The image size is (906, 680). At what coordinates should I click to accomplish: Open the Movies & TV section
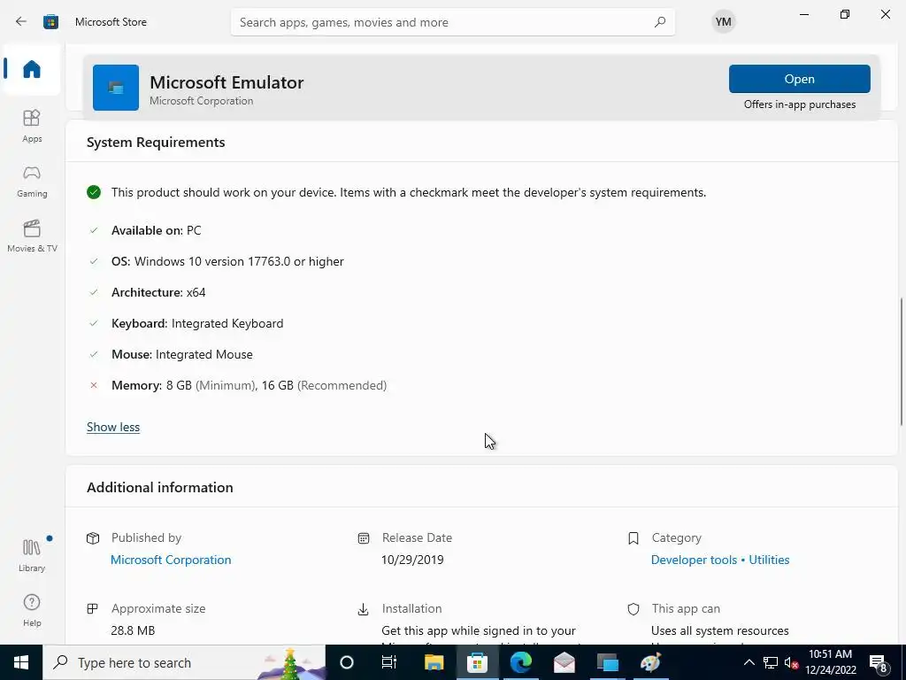point(32,236)
